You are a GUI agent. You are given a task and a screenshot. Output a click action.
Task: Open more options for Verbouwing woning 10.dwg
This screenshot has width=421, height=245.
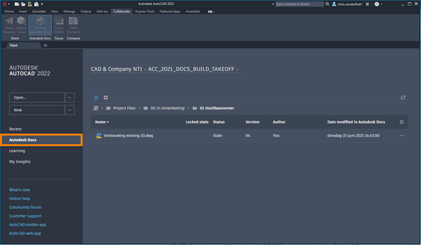[402, 136]
